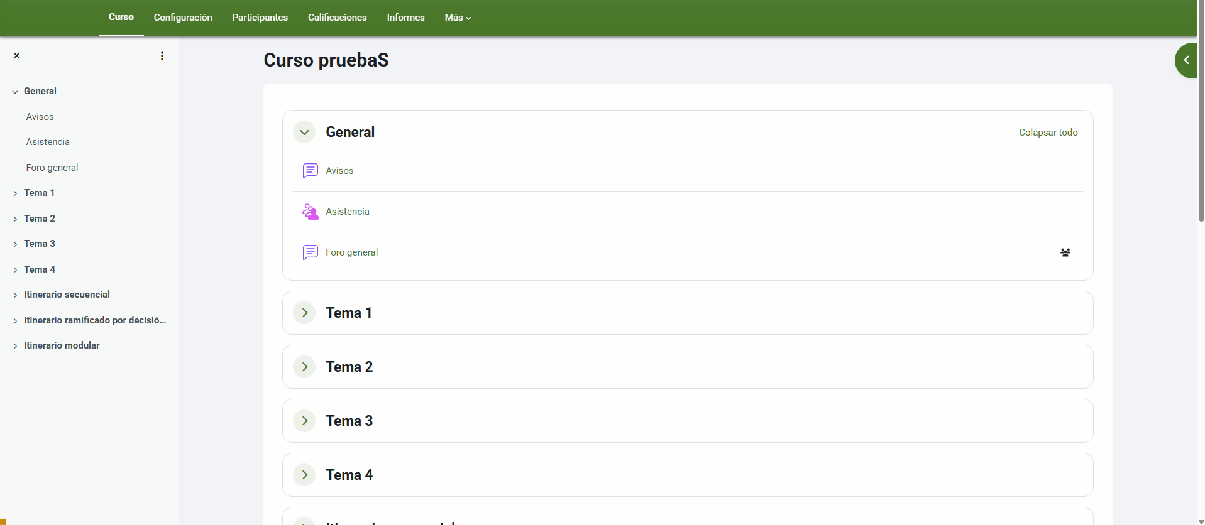
Task: Open the block drawer arrow button
Action: [x=1186, y=60]
